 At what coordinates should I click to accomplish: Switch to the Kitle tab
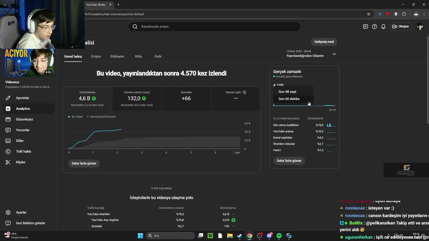point(138,56)
